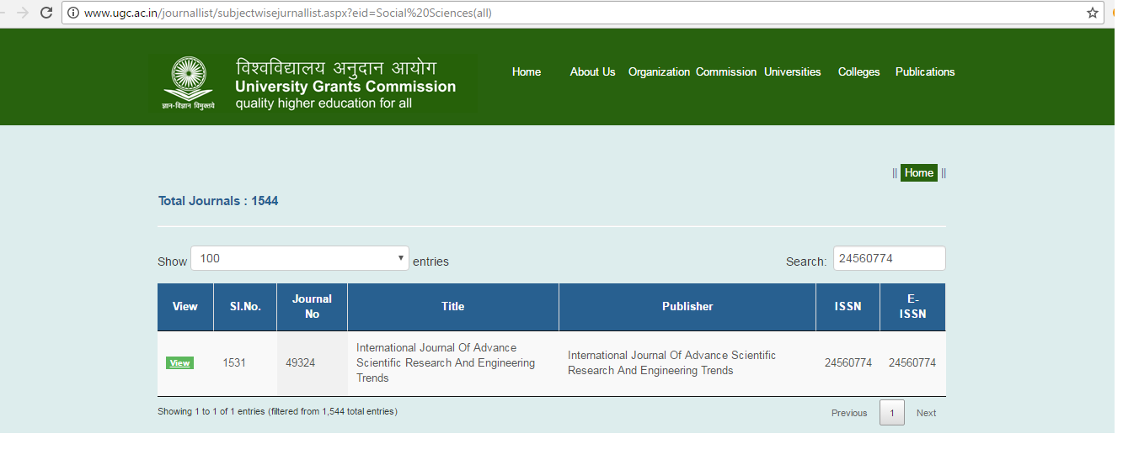Bookmark this page with the star icon
The width and height of the screenshot is (1139, 465).
pyautogui.click(x=1093, y=13)
